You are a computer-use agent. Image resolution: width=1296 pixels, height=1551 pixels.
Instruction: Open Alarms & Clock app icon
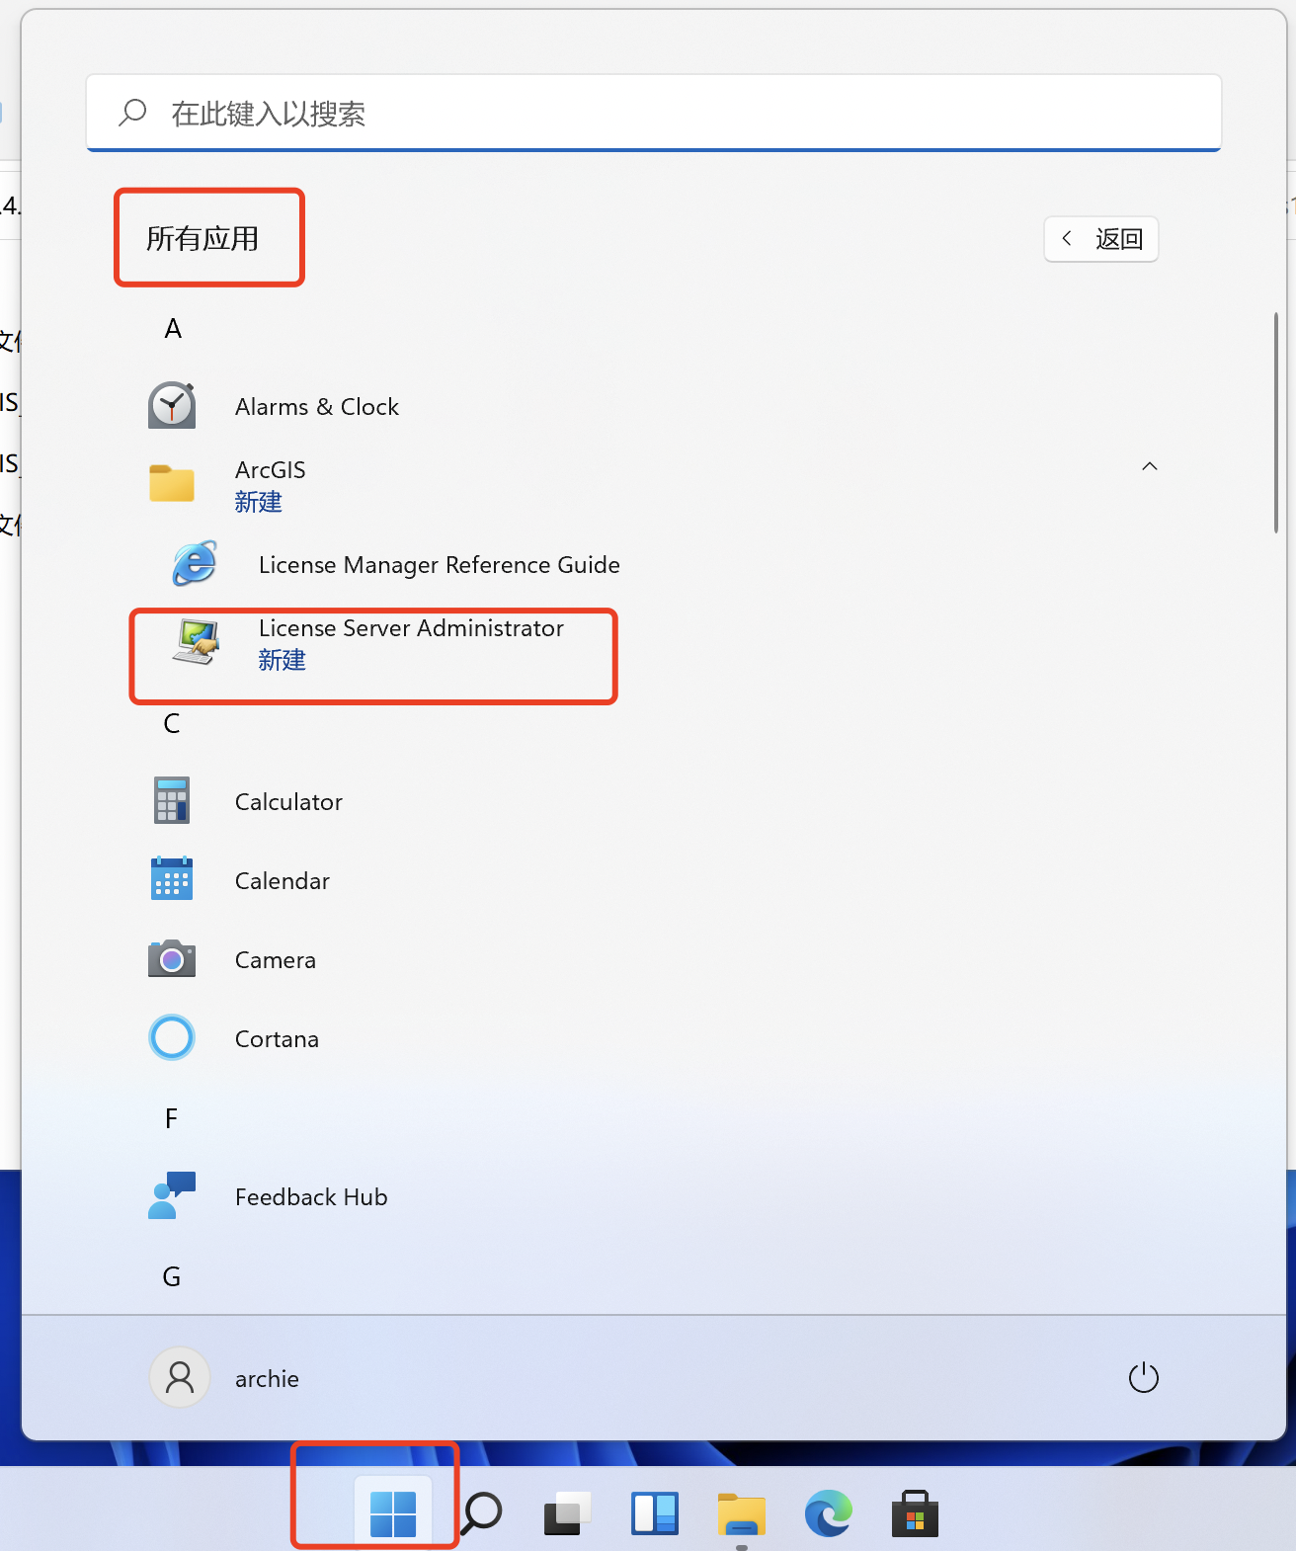[x=172, y=406]
